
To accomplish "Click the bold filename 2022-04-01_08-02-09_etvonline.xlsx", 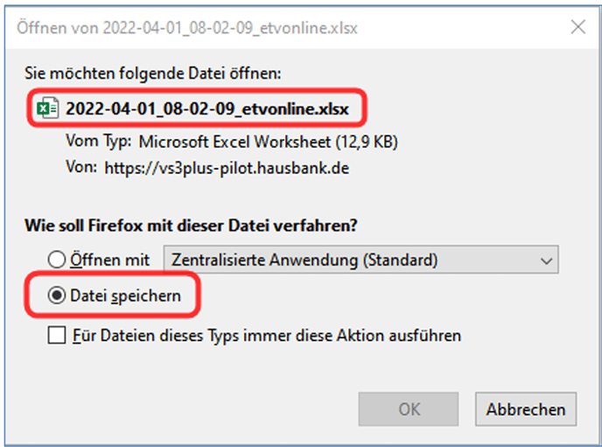I will (207, 108).
